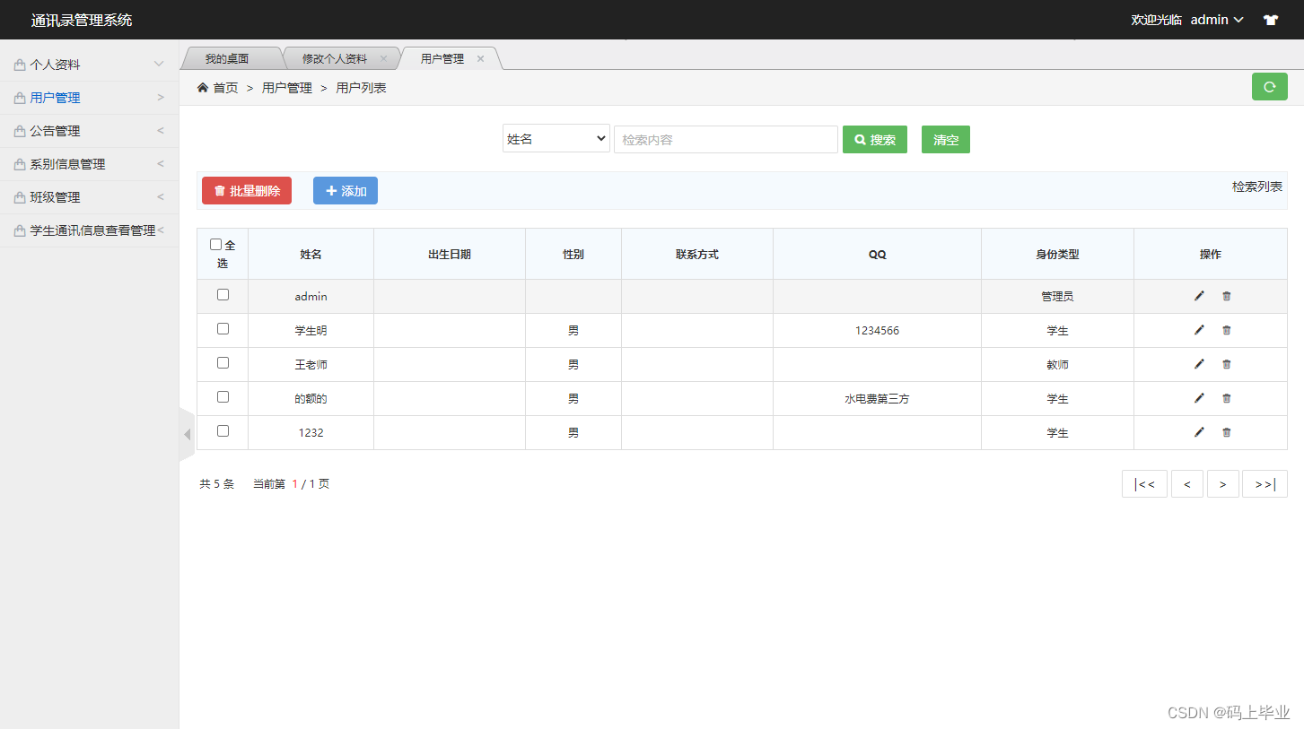This screenshot has height=729, width=1304.
Task: Click the blue 添加 button
Action: click(x=345, y=190)
